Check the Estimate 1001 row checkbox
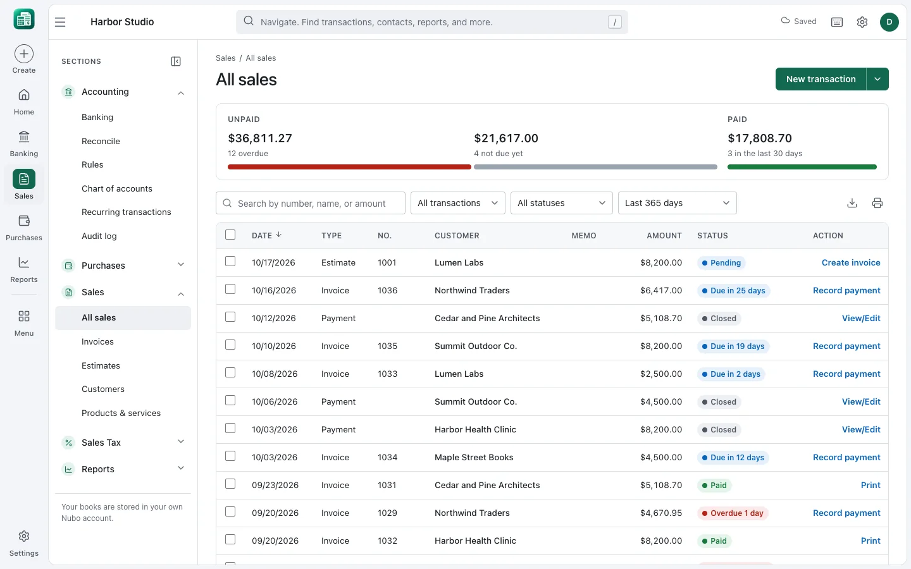 (230, 261)
